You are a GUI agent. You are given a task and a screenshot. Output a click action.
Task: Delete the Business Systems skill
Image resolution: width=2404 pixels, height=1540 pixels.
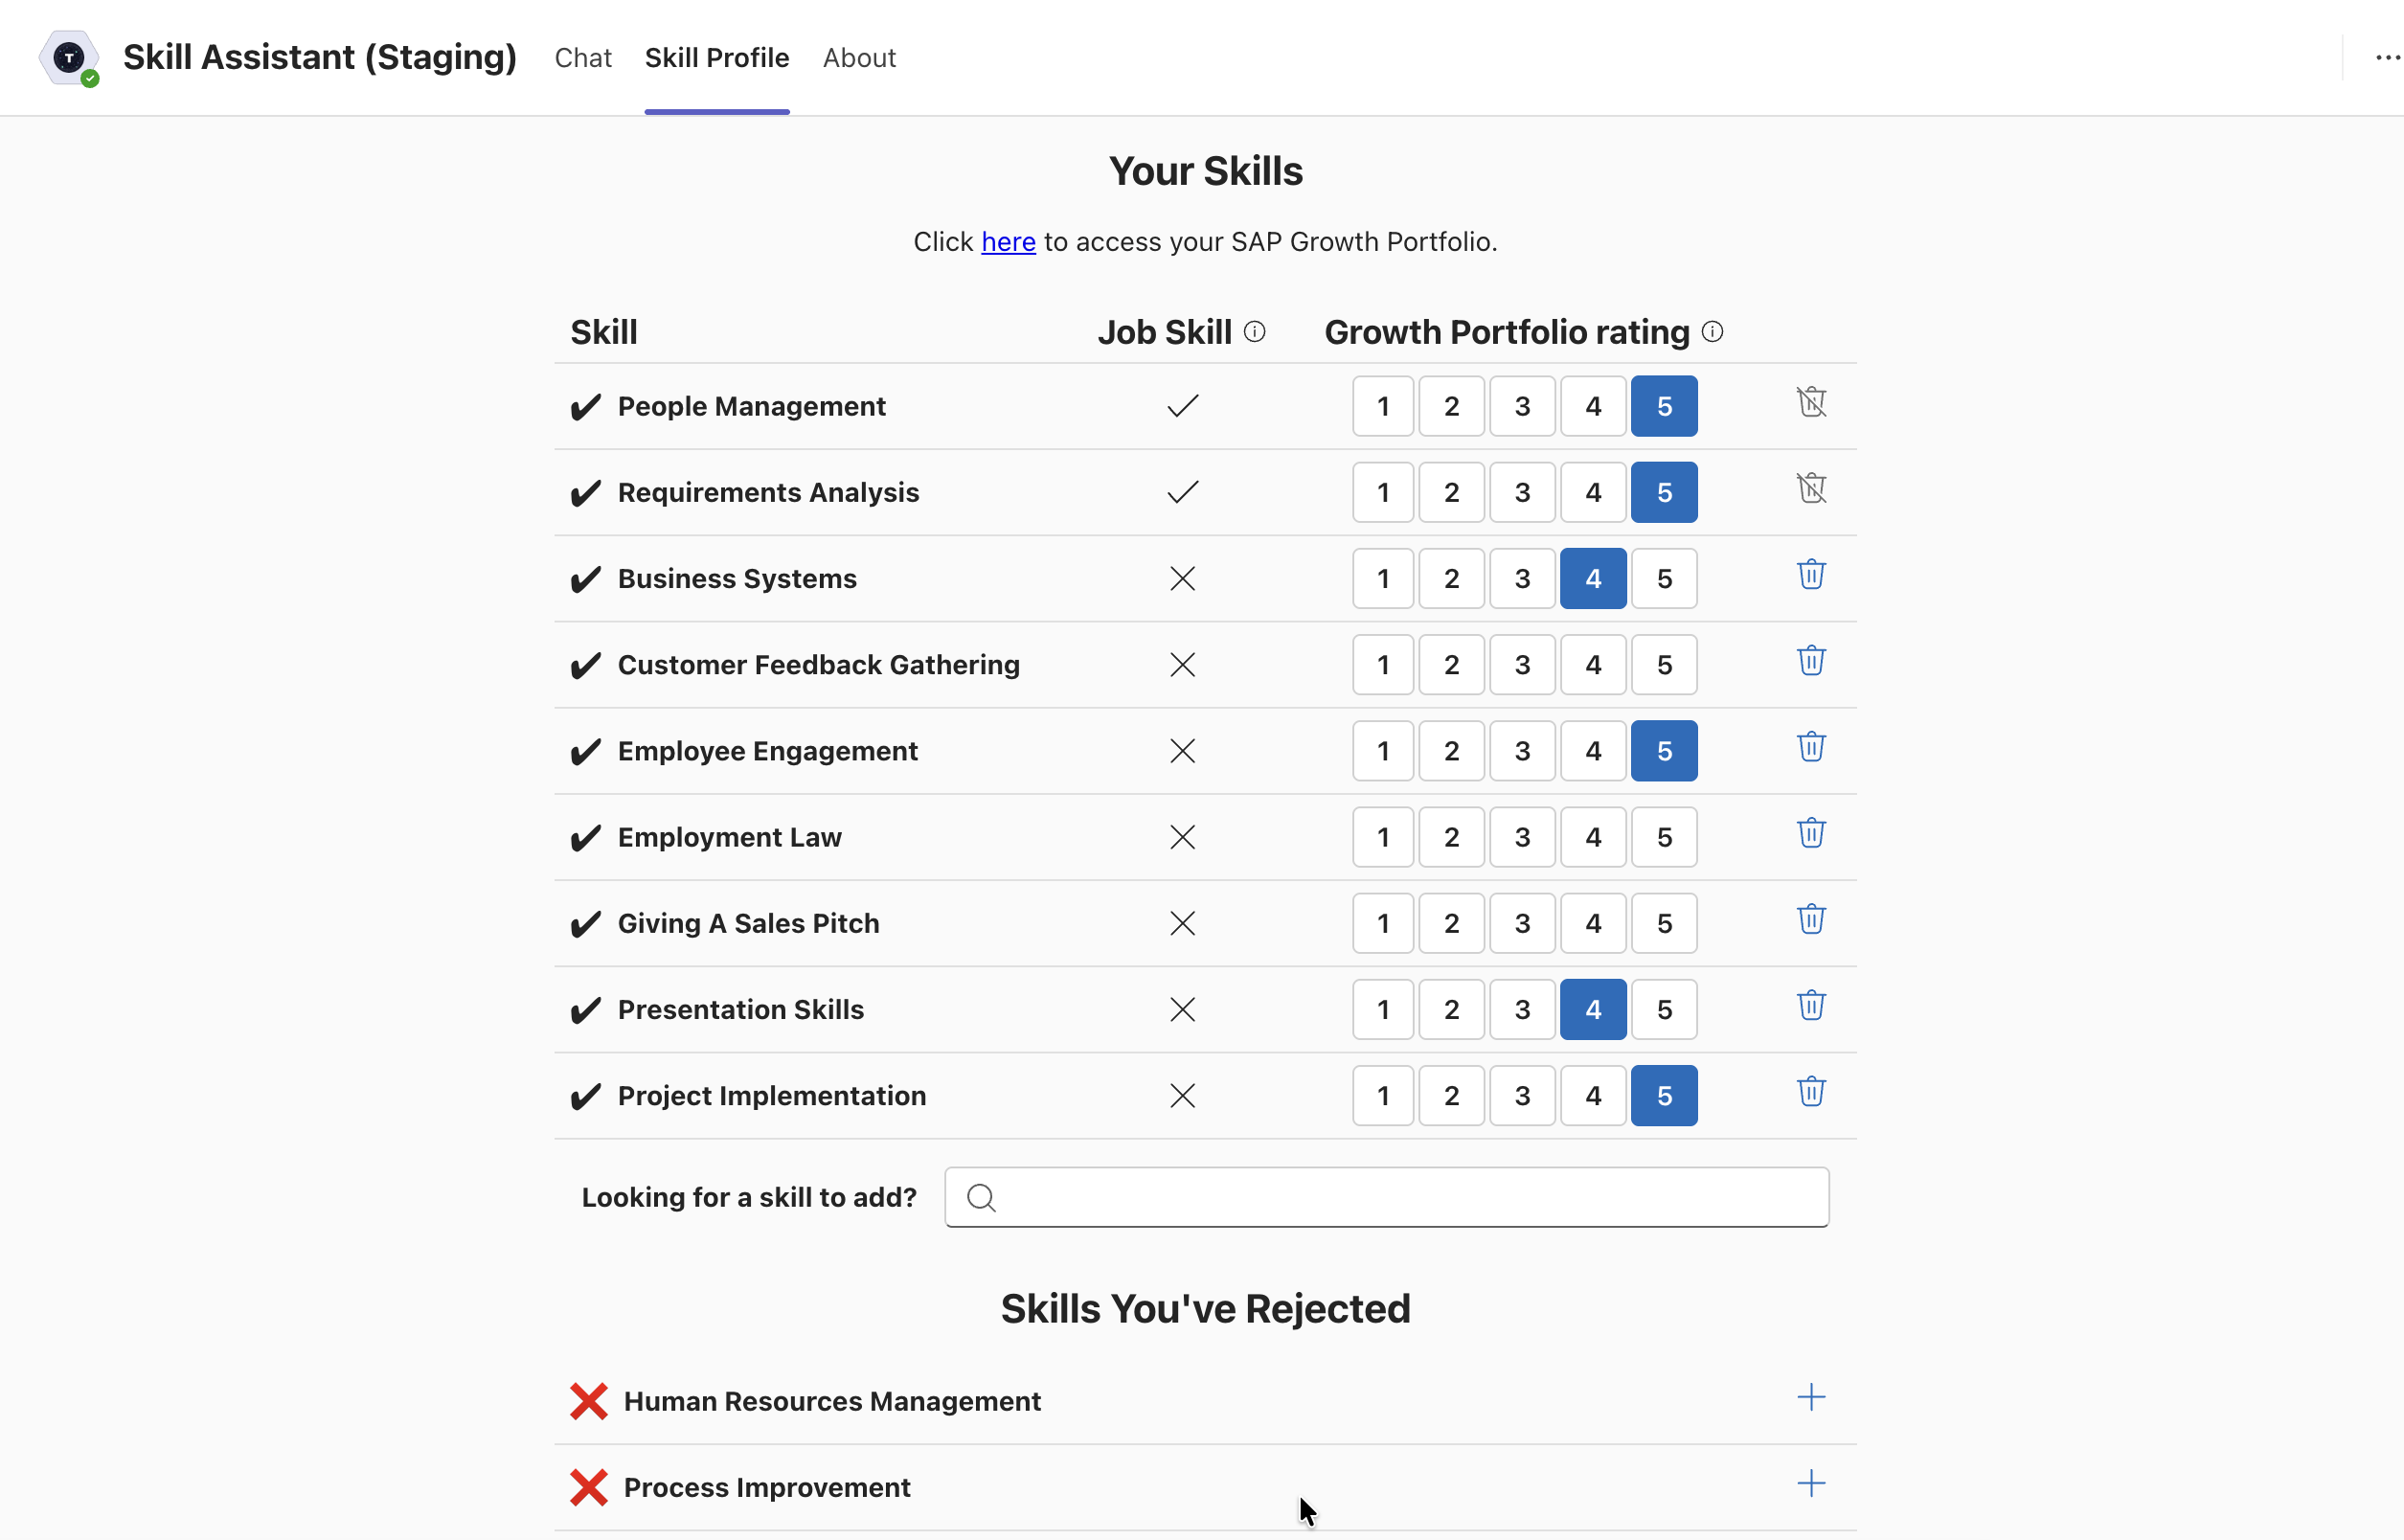click(1812, 576)
